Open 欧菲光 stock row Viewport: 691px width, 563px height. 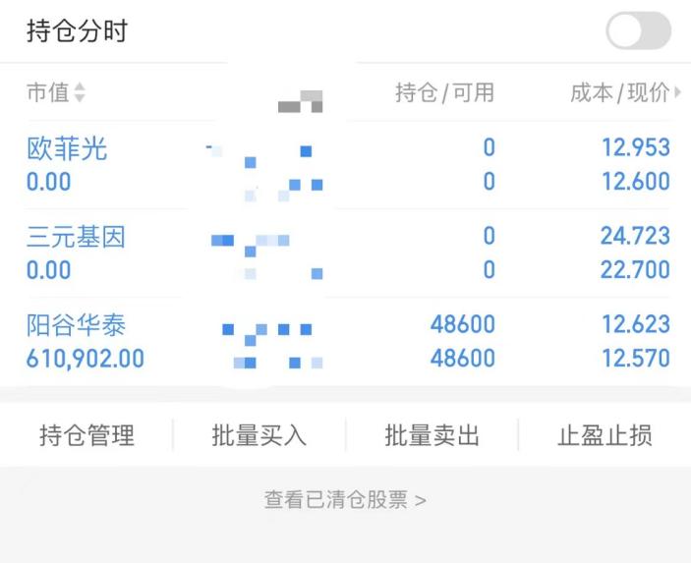[x=348, y=164]
